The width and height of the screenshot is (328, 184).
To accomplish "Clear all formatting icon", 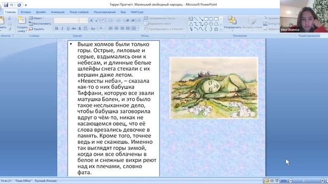I will [103, 20].
